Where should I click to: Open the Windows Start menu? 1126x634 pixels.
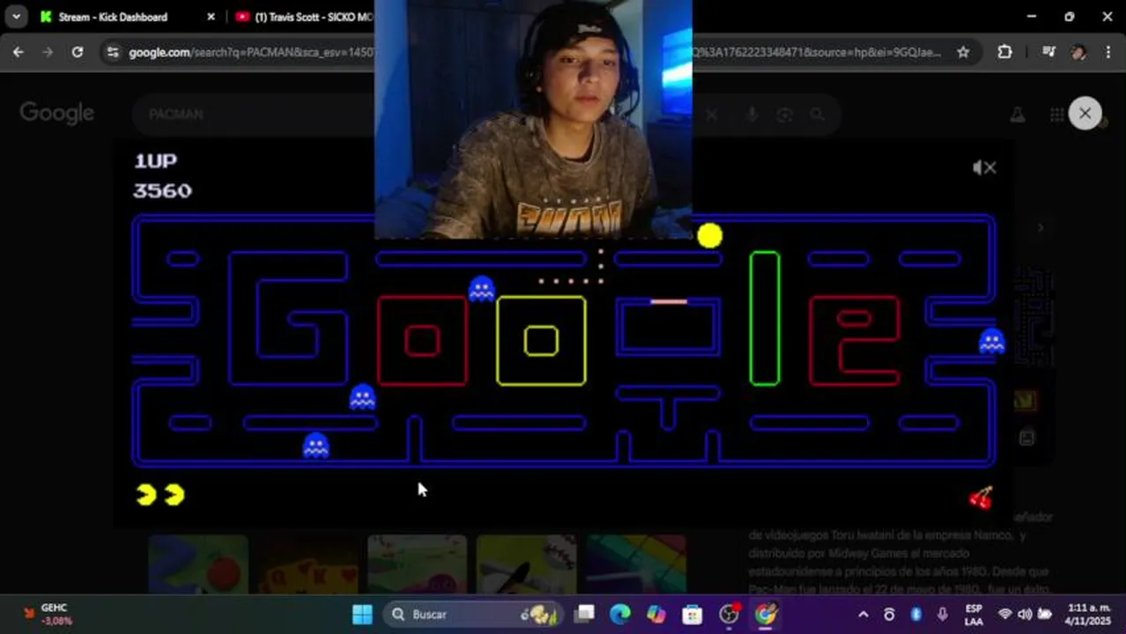click(x=362, y=614)
